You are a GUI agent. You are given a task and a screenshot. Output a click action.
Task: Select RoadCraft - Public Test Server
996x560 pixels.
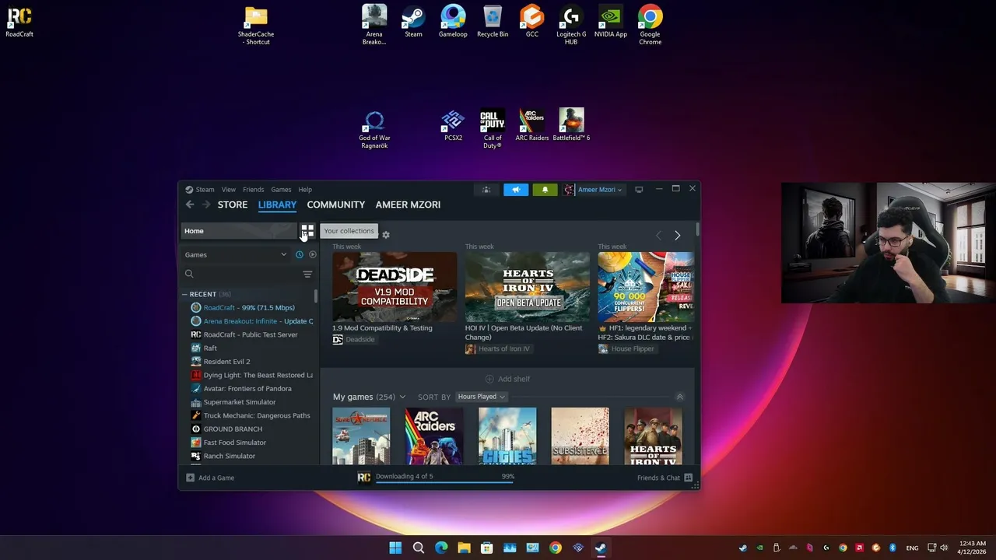[251, 334]
